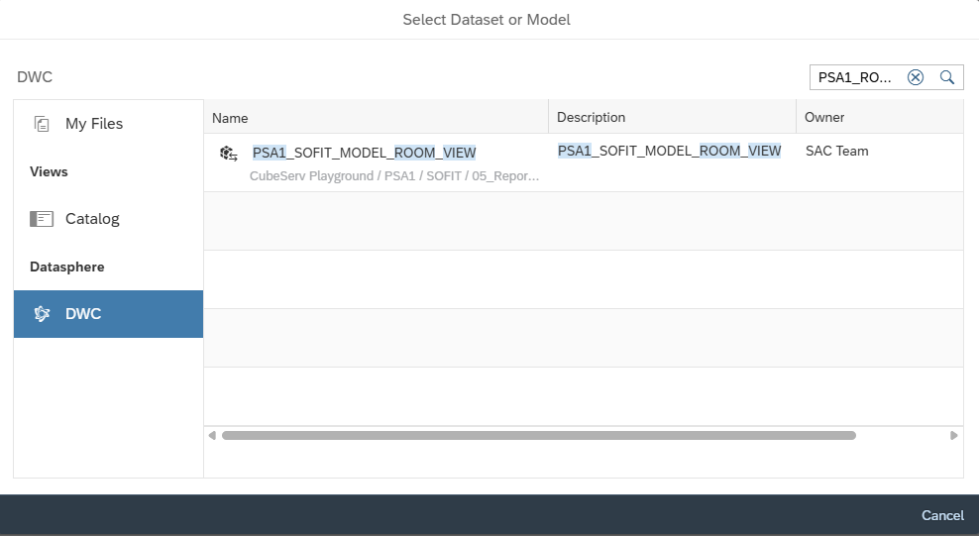The image size is (979, 536).
Task: Click the left scroll arrow
Action: coord(212,436)
